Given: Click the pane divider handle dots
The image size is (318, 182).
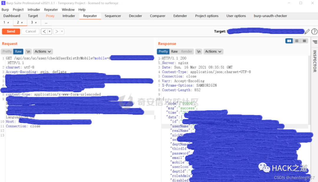Looking at the screenshot, I should (155, 117).
